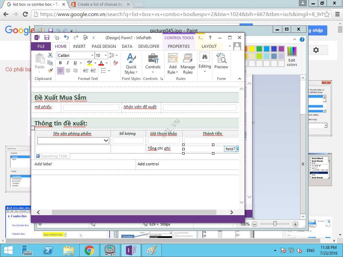Enable center text alignment

pyautogui.click(x=68, y=71)
